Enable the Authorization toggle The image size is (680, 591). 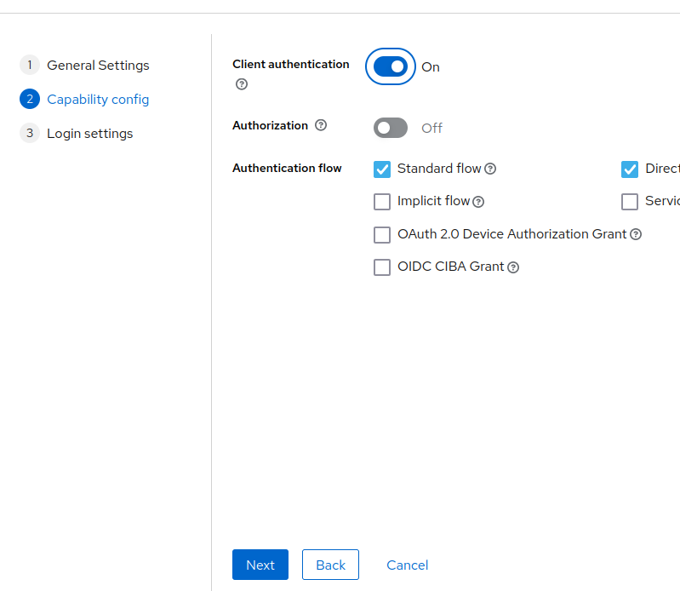391,128
